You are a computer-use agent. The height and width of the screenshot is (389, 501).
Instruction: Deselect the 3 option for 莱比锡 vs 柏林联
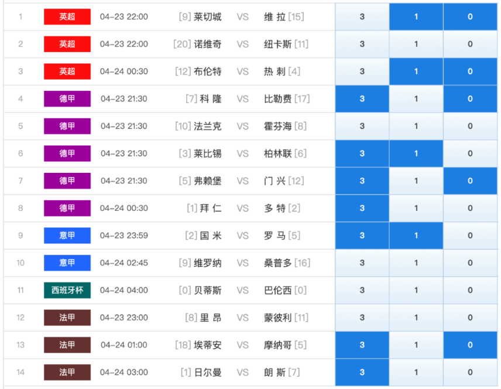pos(362,153)
